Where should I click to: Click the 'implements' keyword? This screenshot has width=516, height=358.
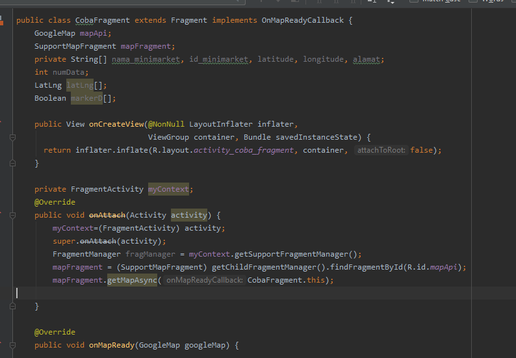click(x=235, y=20)
